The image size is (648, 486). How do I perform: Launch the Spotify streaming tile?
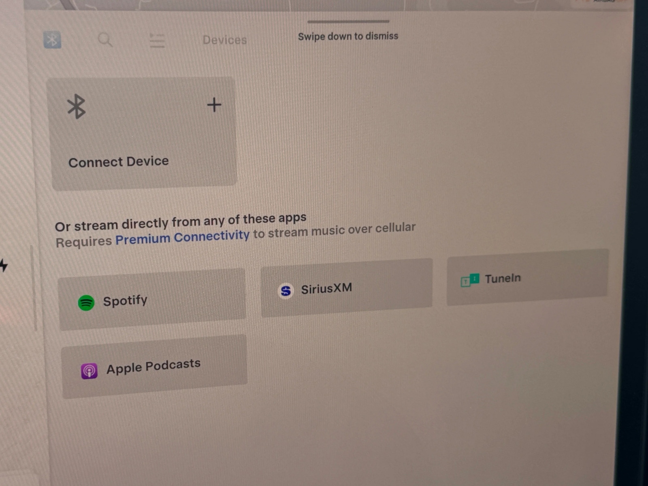[x=152, y=299]
